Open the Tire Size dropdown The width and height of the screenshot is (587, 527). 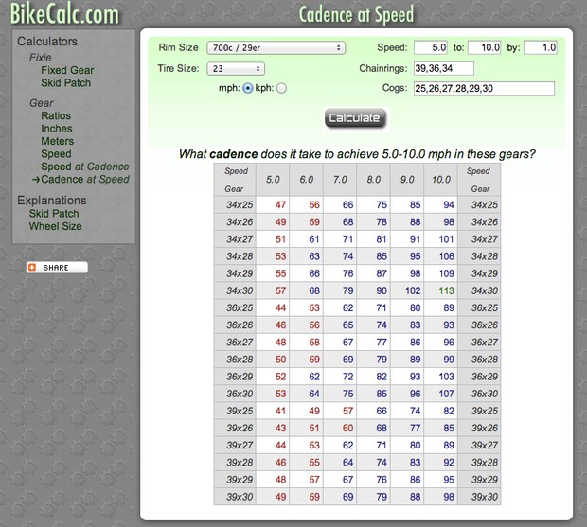pos(236,69)
